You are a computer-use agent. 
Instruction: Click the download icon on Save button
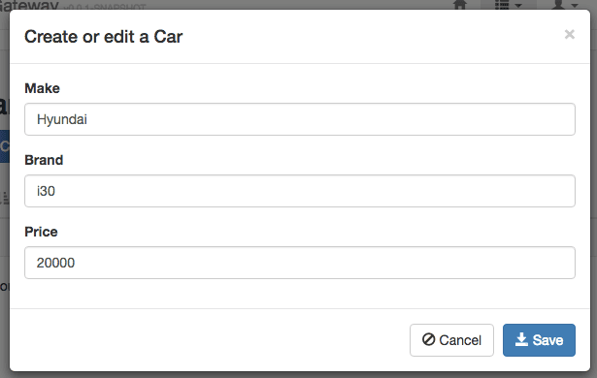pos(521,339)
